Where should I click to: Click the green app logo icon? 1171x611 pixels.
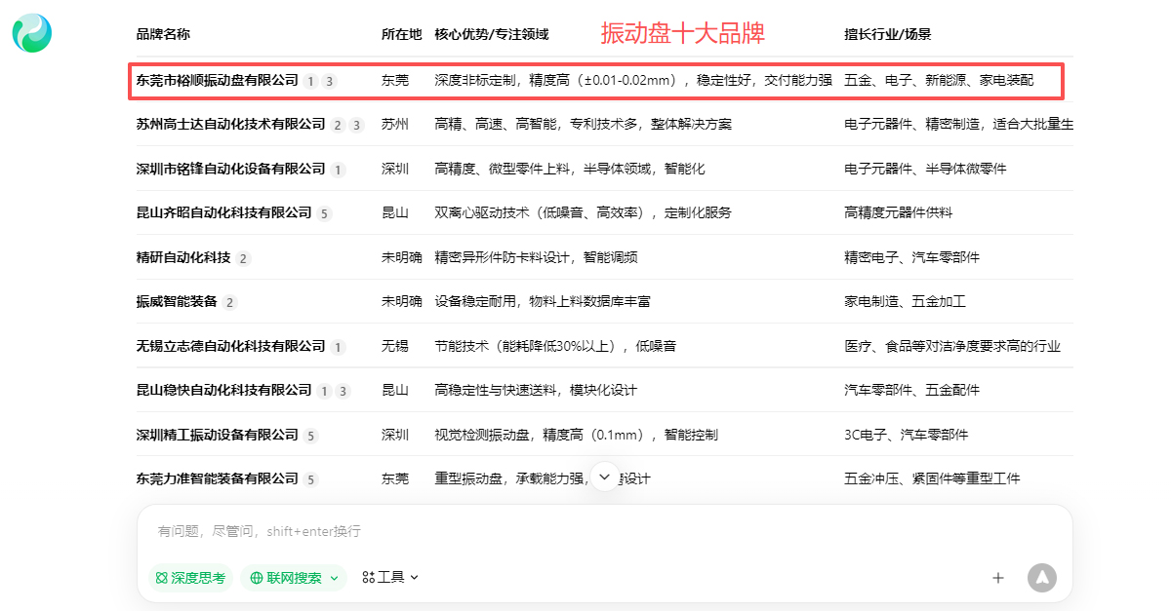tap(32, 33)
